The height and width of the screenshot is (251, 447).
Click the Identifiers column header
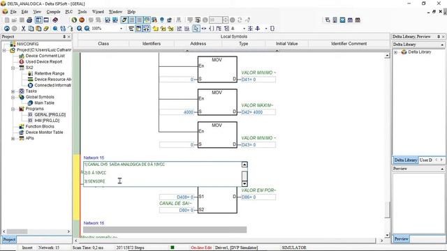tap(152, 43)
